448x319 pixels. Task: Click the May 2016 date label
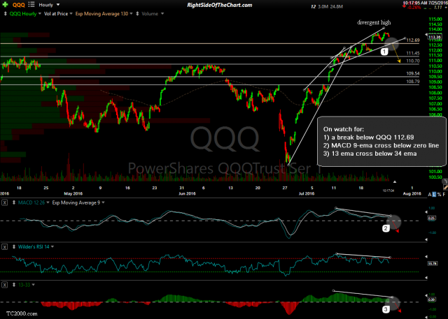coord(73,193)
